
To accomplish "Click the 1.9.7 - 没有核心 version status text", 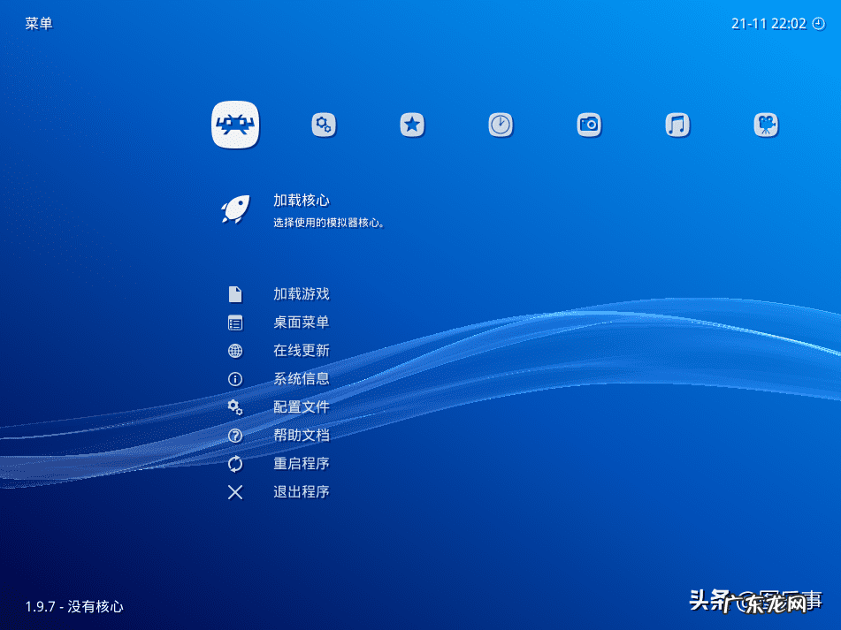I will [74, 606].
